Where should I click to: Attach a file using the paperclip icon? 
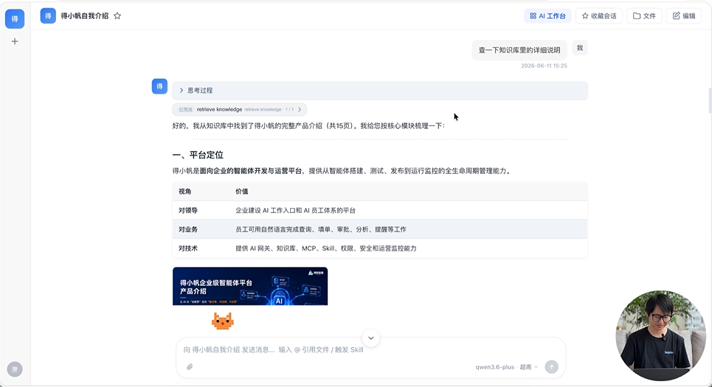point(190,367)
